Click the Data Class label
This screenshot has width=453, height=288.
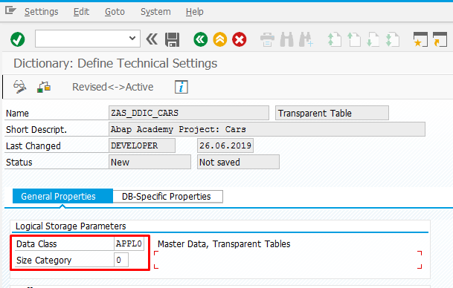[36, 244]
